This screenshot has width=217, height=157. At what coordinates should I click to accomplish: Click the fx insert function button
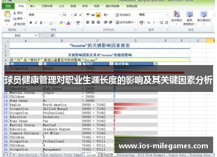click(x=53, y=35)
